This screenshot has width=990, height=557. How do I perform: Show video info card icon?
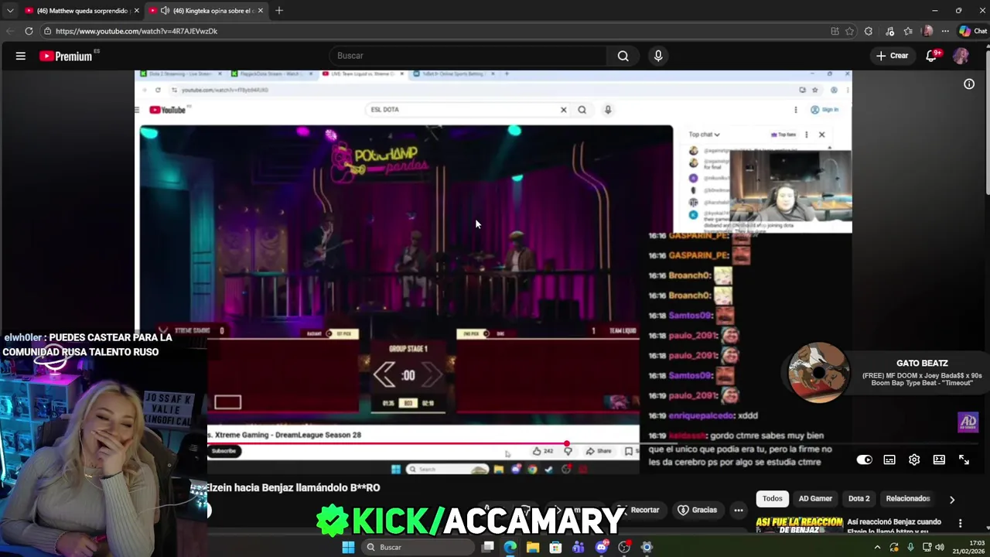pyautogui.click(x=969, y=84)
